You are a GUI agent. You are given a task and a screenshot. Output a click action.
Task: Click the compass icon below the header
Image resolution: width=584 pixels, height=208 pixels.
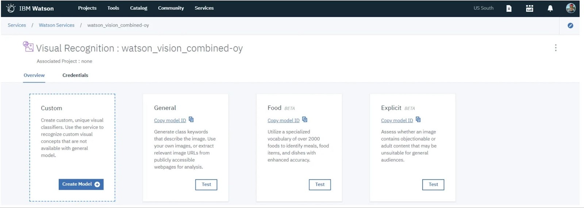click(x=570, y=26)
